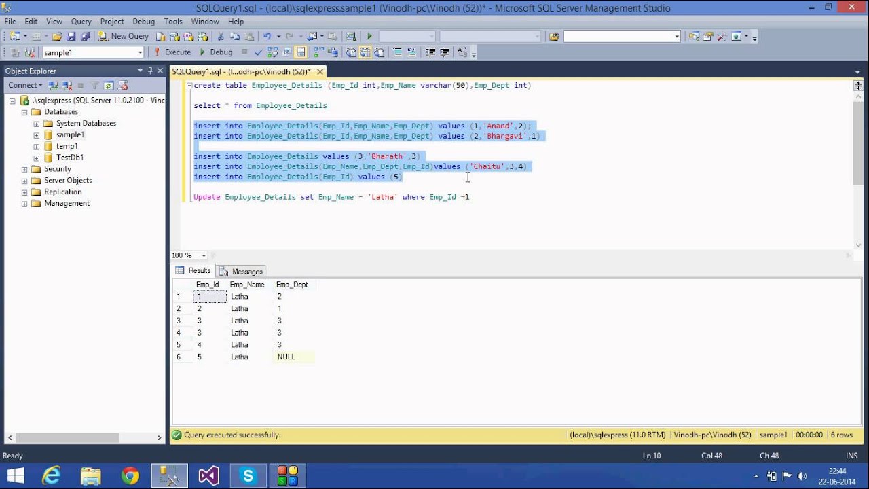Click the Open File folder icon in toolbar
Screen dimensions: 869x489
[57, 36]
